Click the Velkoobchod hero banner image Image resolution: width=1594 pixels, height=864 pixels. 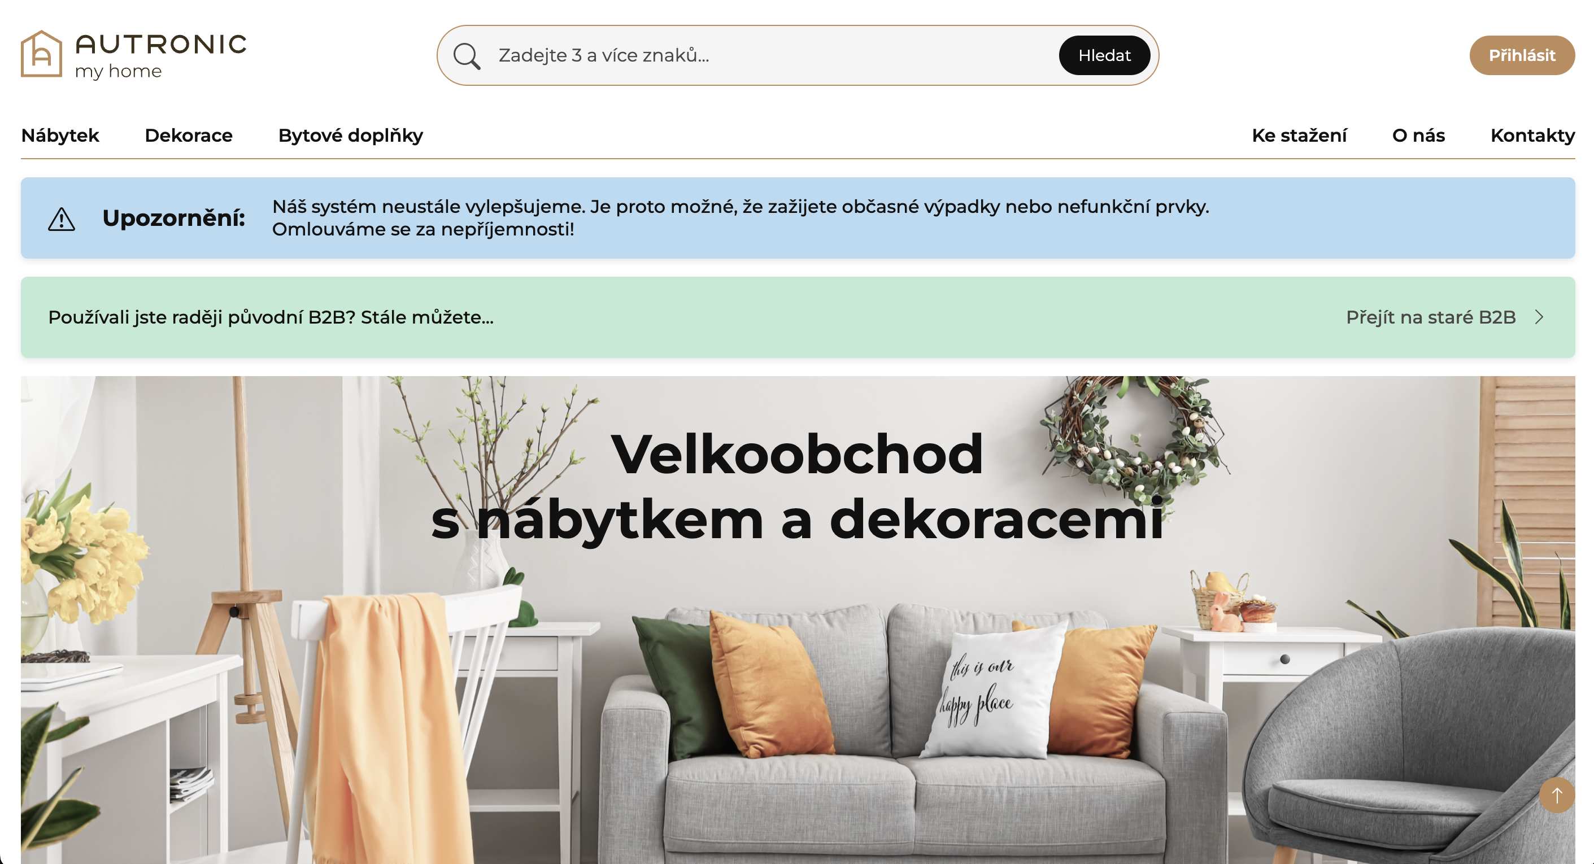(x=798, y=619)
